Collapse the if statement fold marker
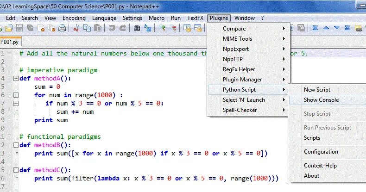This screenshot has width=366, height=192. [16, 104]
